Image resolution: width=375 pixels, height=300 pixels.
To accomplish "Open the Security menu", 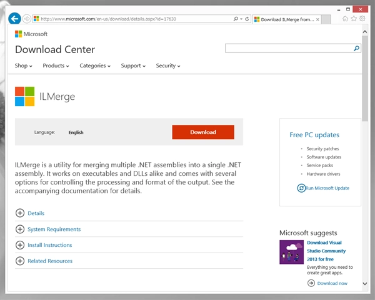I will (168, 65).
